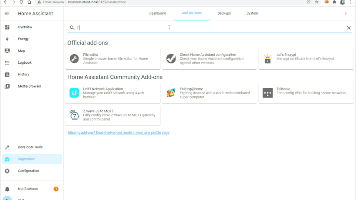Open Energy in the sidebar
This screenshot has width=356, height=200.
pyautogui.click(x=32, y=39)
